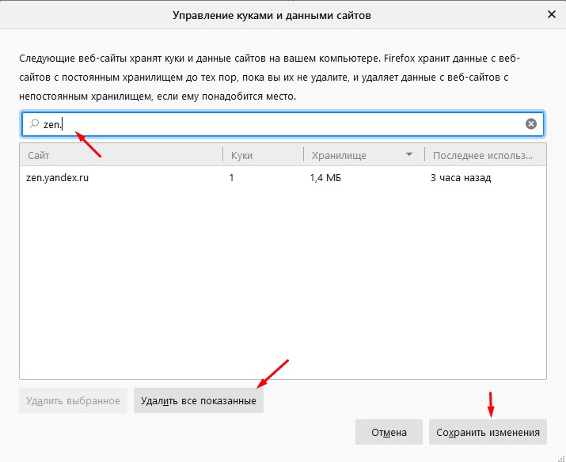Click the magnifier icon in search box
This screenshot has height=462, width=566.
[x=34, y=124]
